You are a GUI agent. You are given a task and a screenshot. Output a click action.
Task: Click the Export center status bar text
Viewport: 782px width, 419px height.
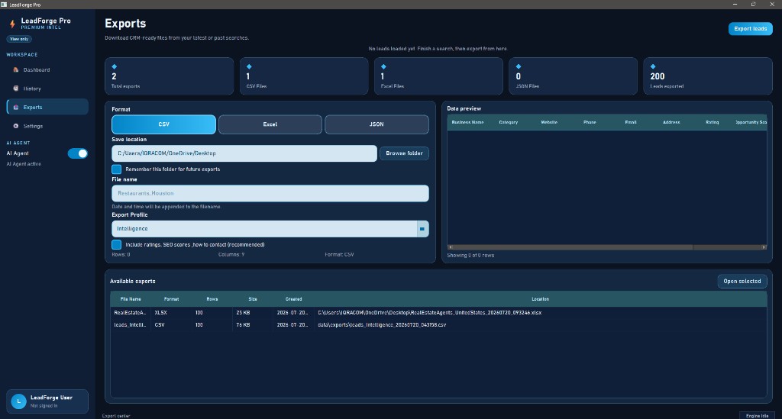116,415
